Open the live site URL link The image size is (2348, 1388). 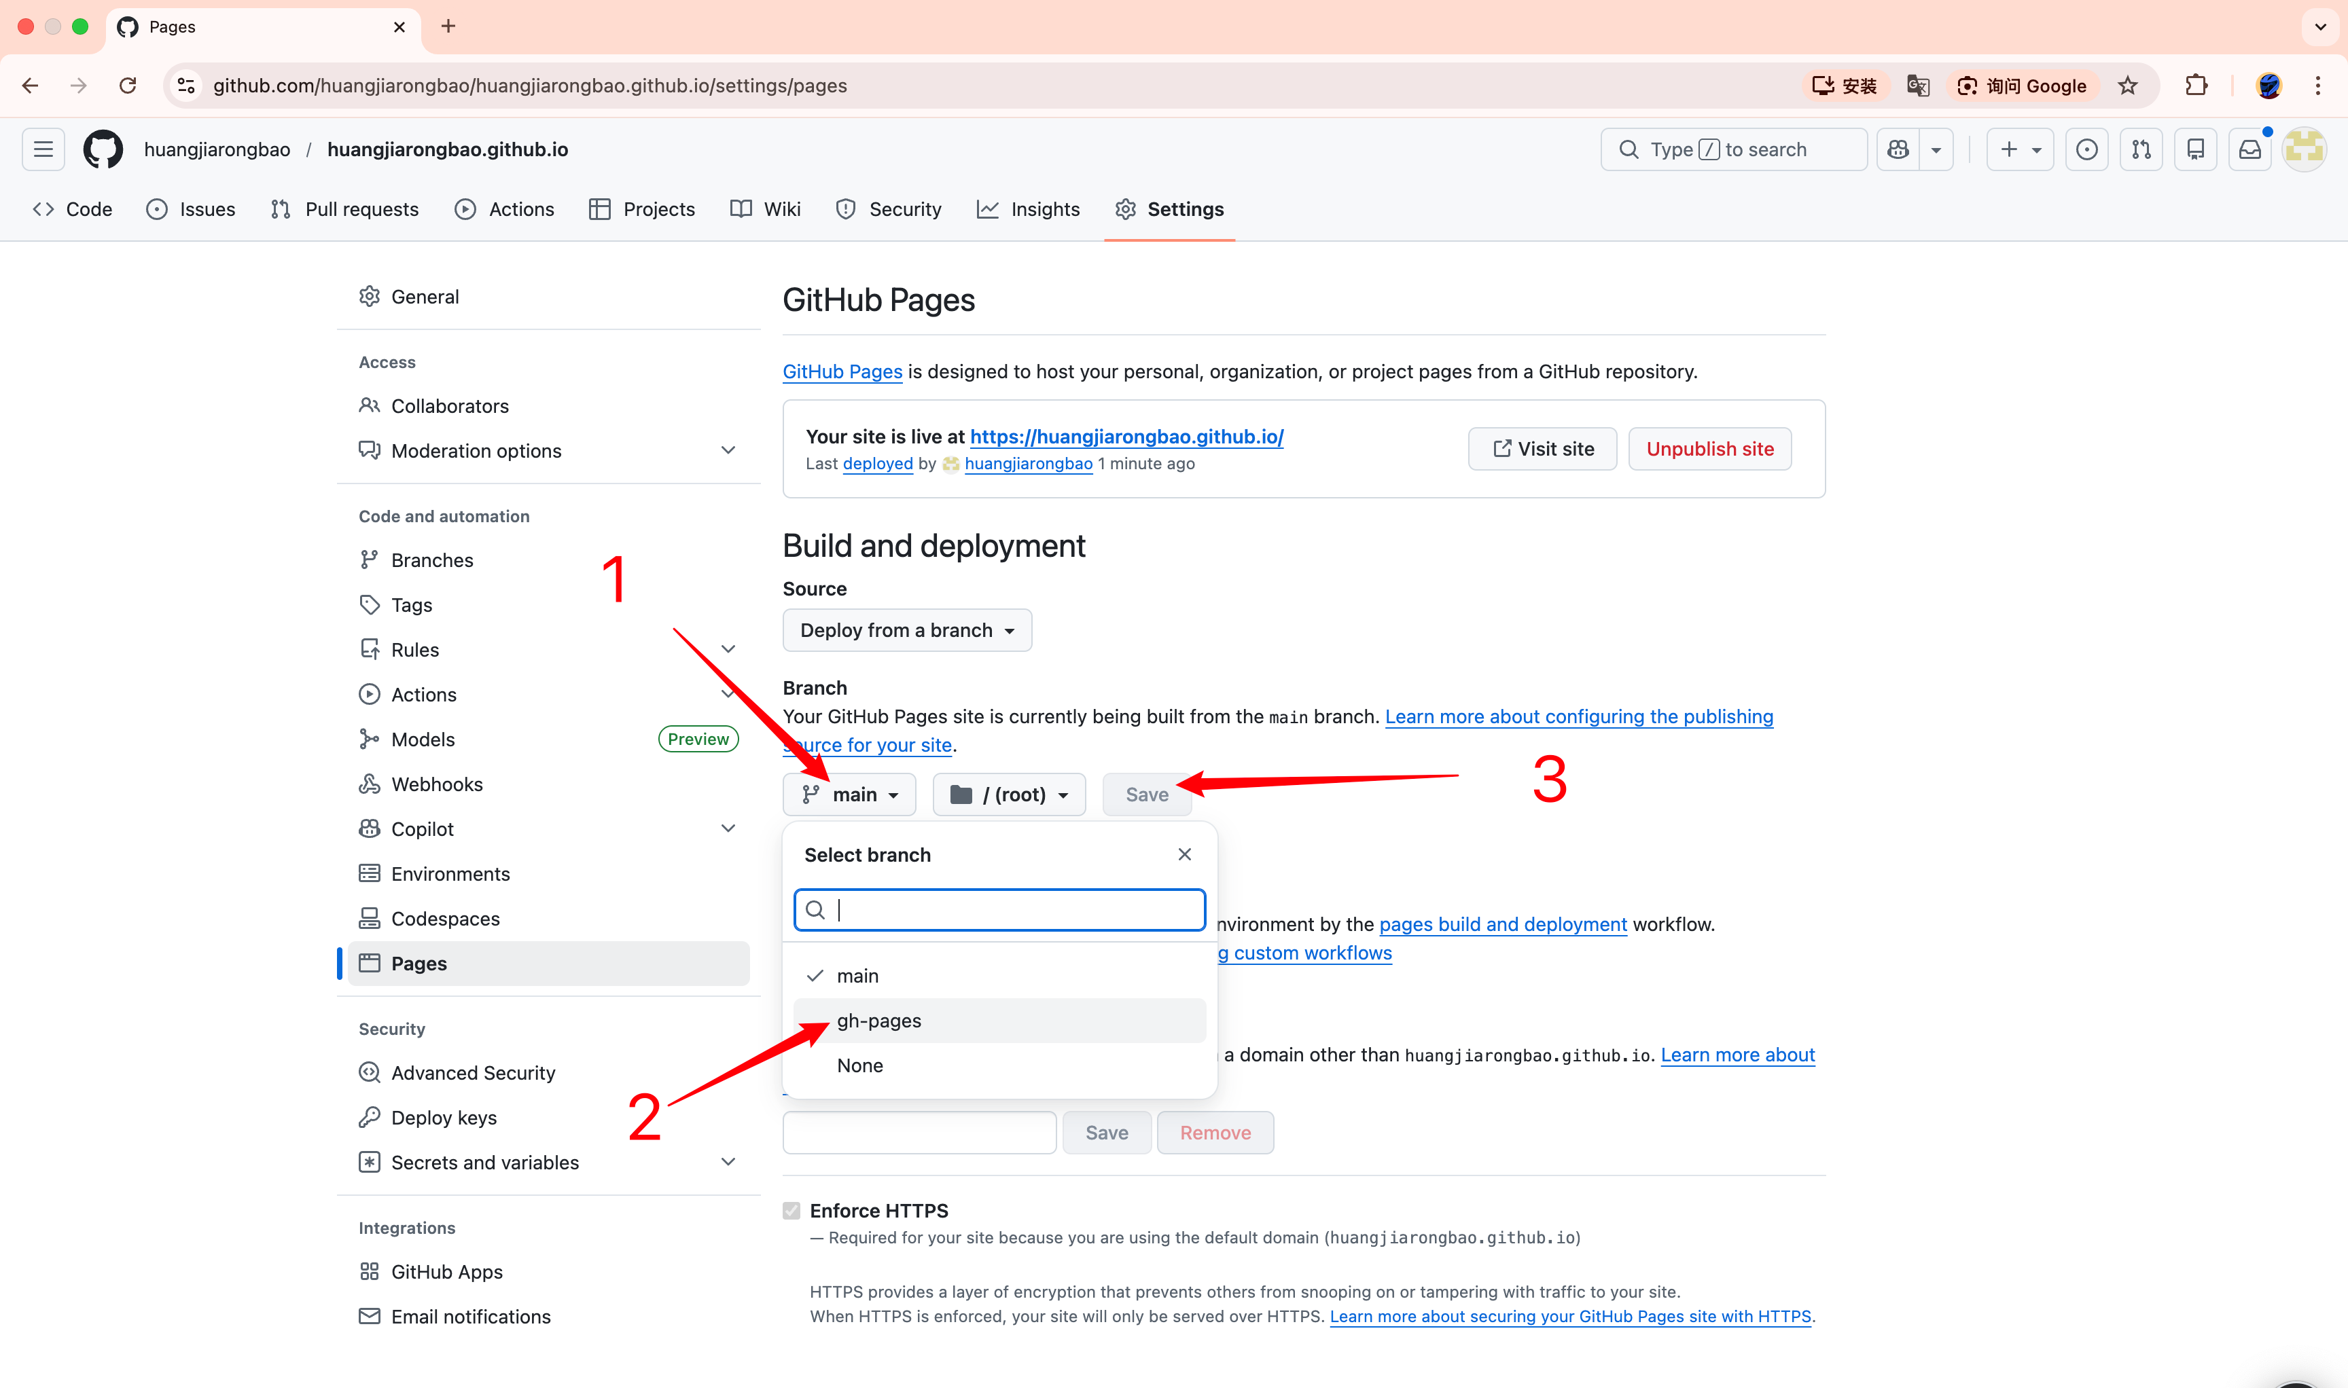coord(1126,437)
